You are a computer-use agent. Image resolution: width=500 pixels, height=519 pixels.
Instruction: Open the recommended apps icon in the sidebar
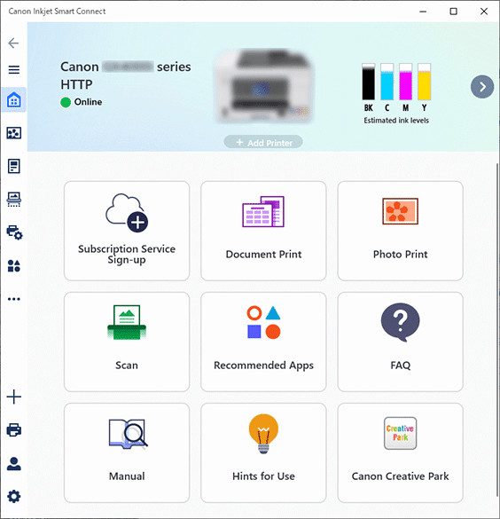tap(14, 265)
